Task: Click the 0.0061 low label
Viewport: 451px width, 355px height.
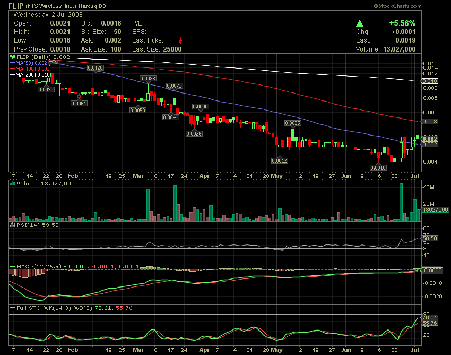Action: pos(79,103)
